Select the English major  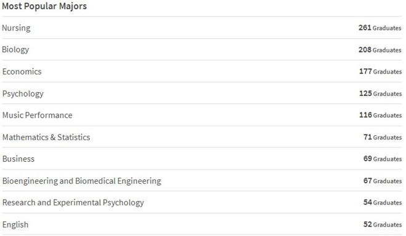coord(15,224)
